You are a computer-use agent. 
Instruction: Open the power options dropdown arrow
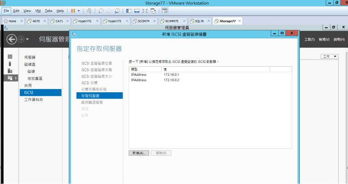coord(79,10)
